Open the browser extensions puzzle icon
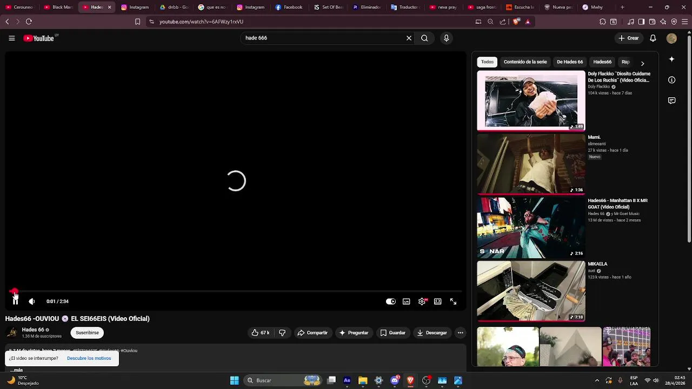Image resolution: width=692 pixels, height=389 pixels. 603,22
